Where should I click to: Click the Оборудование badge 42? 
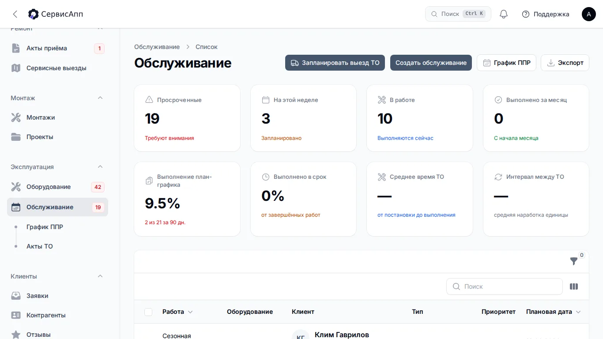pos(98,187)
